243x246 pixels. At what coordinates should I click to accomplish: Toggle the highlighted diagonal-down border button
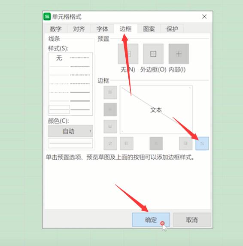202,143
